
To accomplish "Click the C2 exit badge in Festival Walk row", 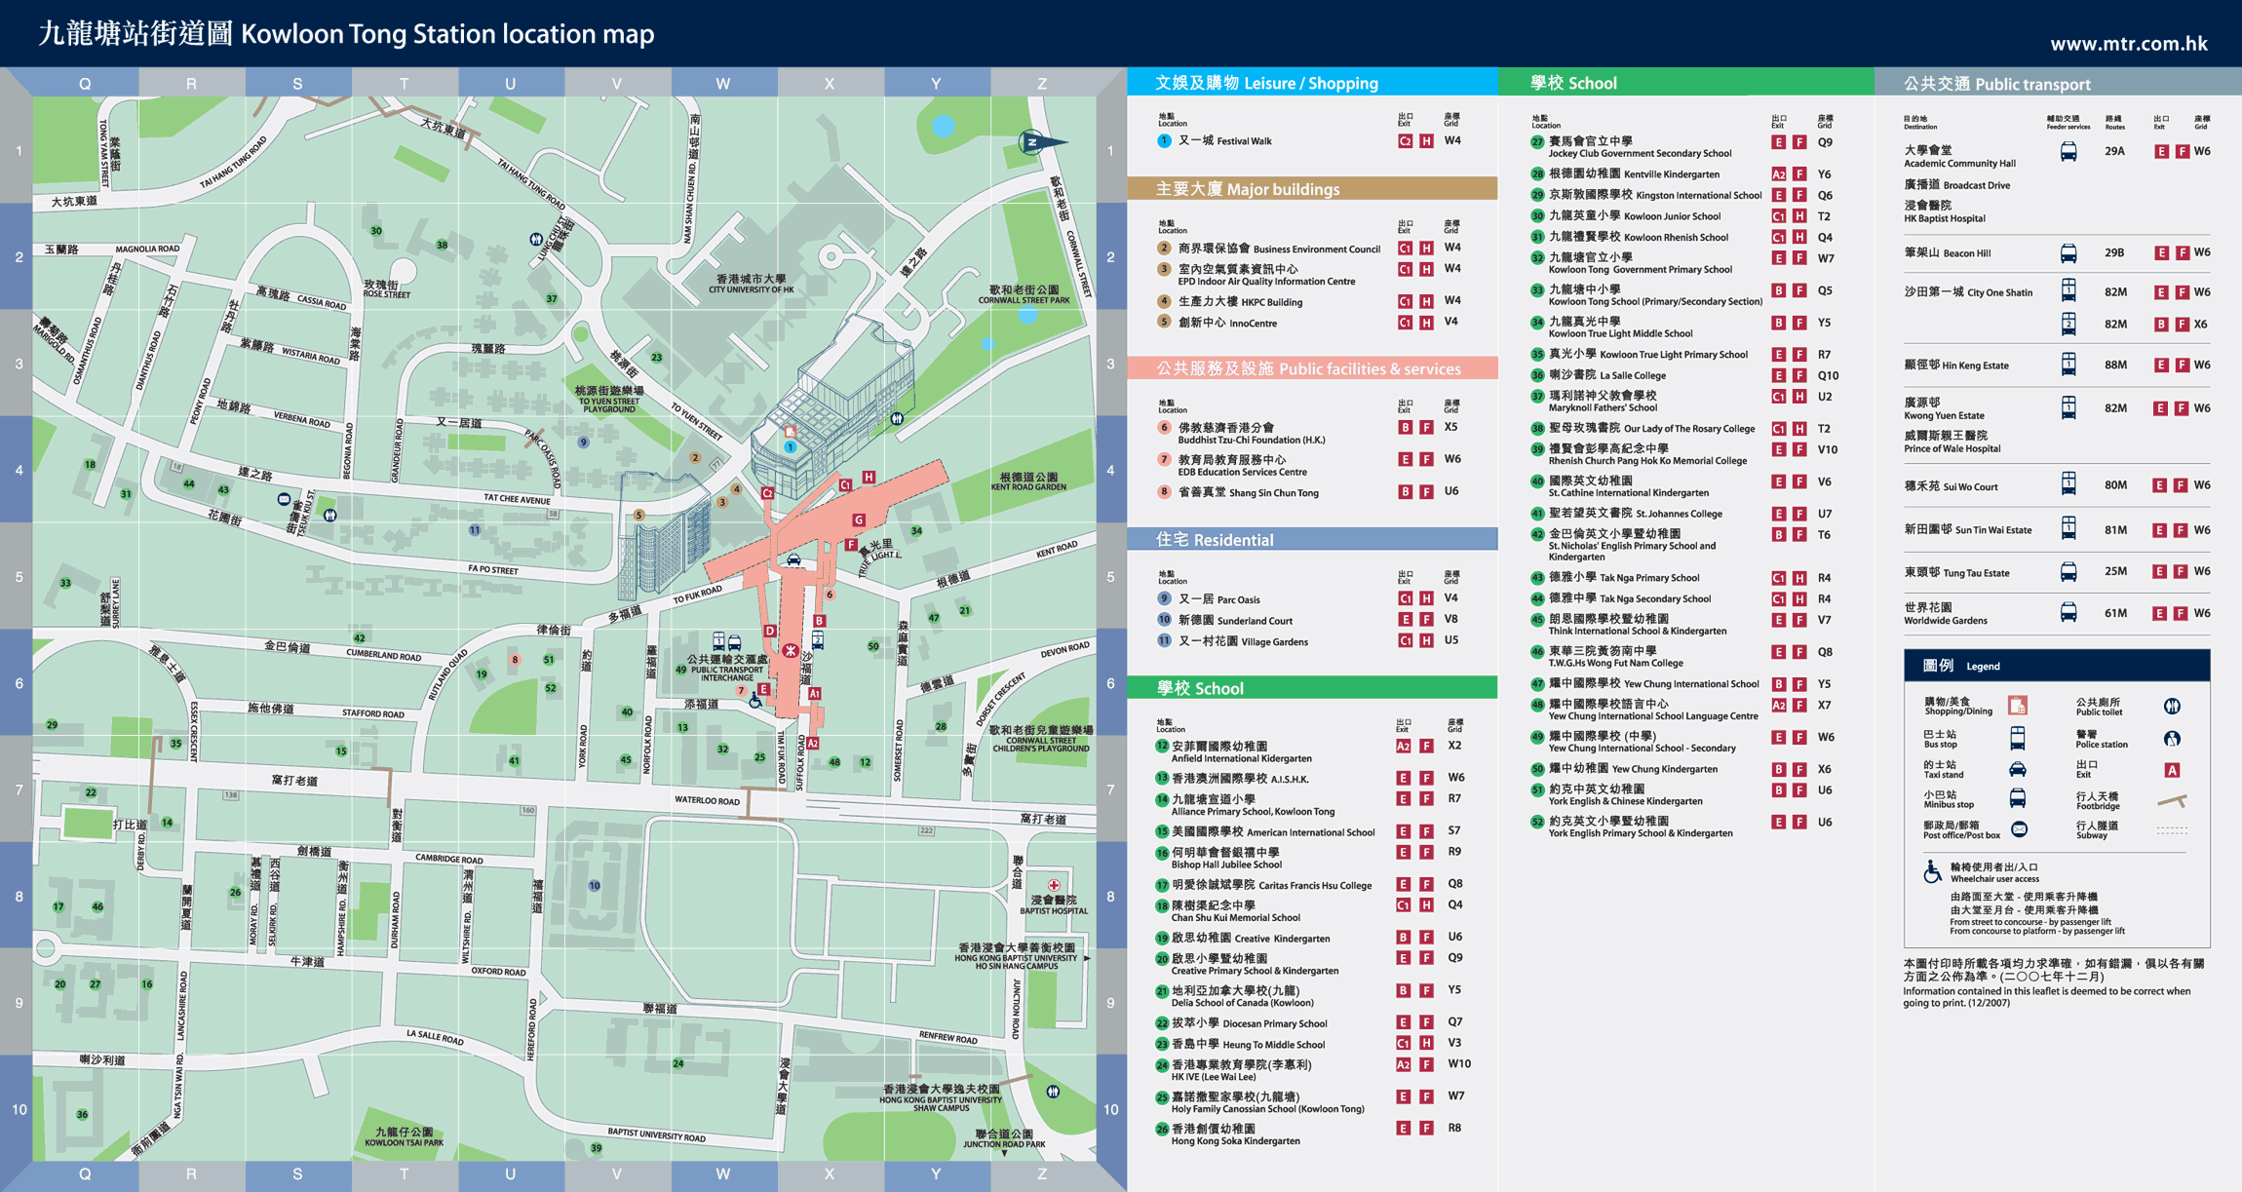I will click(1405, 141).
